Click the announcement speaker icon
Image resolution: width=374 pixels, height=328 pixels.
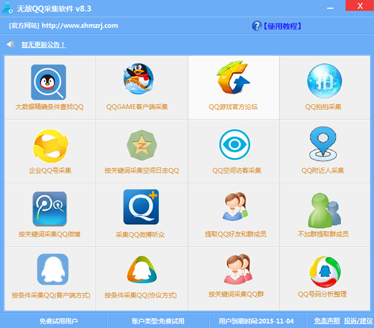11,44
